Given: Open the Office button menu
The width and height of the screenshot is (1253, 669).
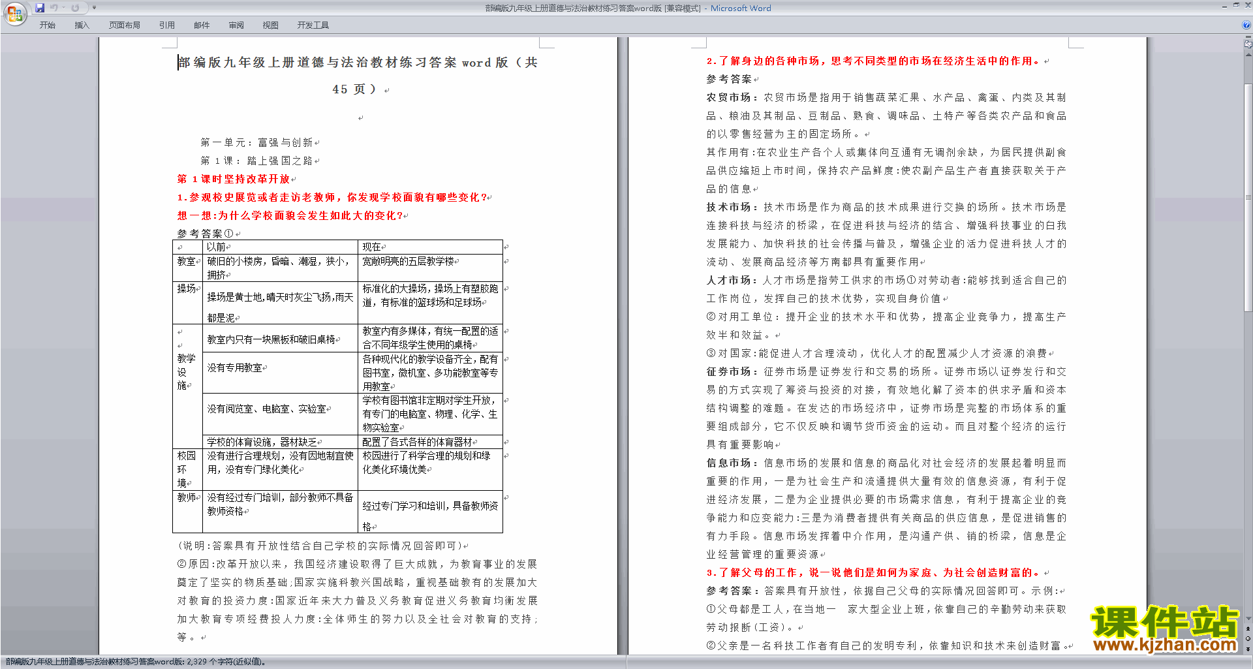Looking at the screenshot, I should (x=14, y=13).
